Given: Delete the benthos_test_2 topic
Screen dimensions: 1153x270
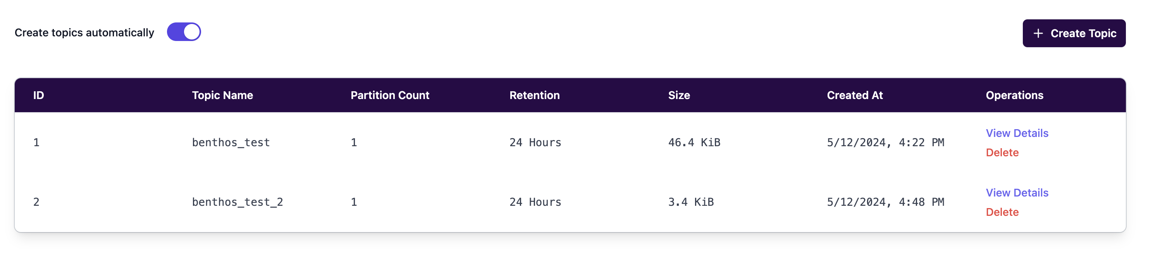Looking at the screenshot, I should (1002, 212).
